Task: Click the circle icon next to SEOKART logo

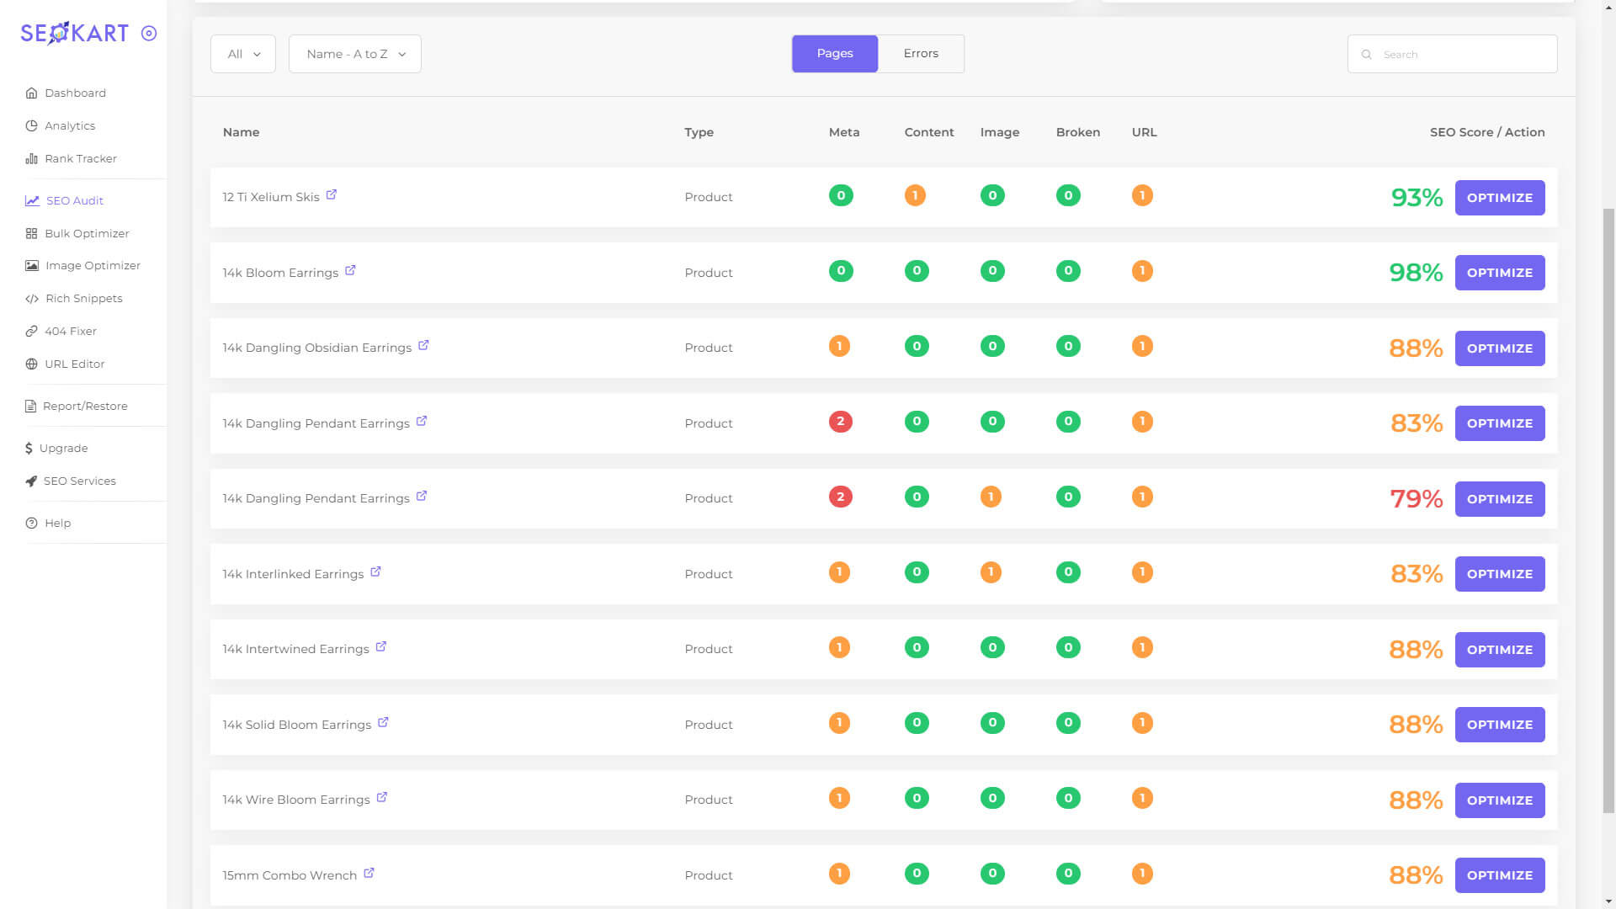Action: coord(149,34)
